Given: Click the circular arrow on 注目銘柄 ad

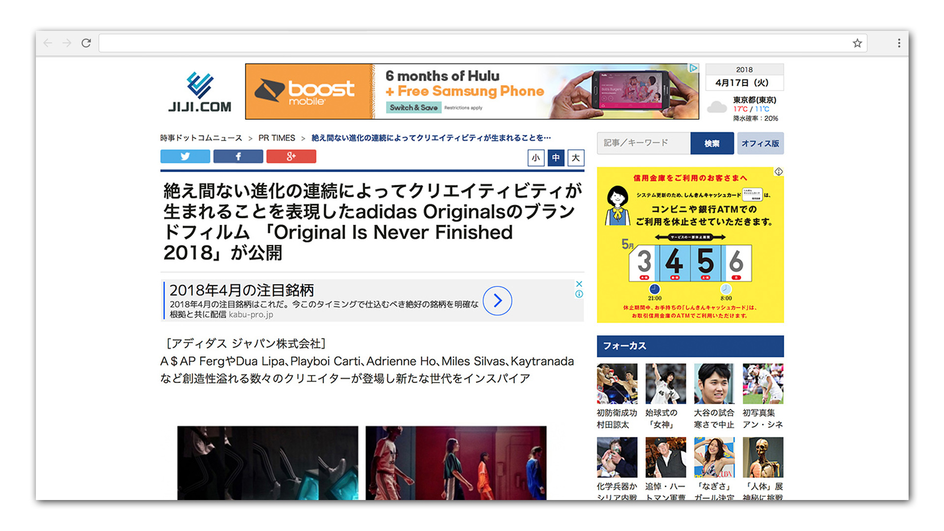Looking at the screenshot, I should [x=497, y=300].
